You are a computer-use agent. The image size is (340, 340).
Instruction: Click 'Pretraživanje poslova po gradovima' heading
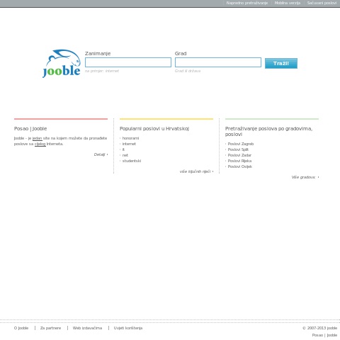[268, 131]
